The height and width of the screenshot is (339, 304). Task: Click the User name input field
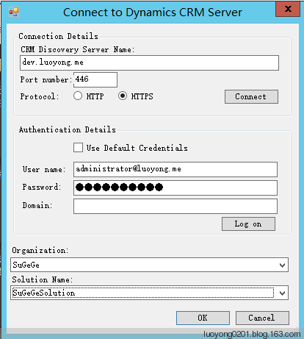tap(175, 169)
